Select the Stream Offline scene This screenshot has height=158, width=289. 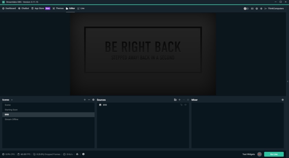[48, 119]
